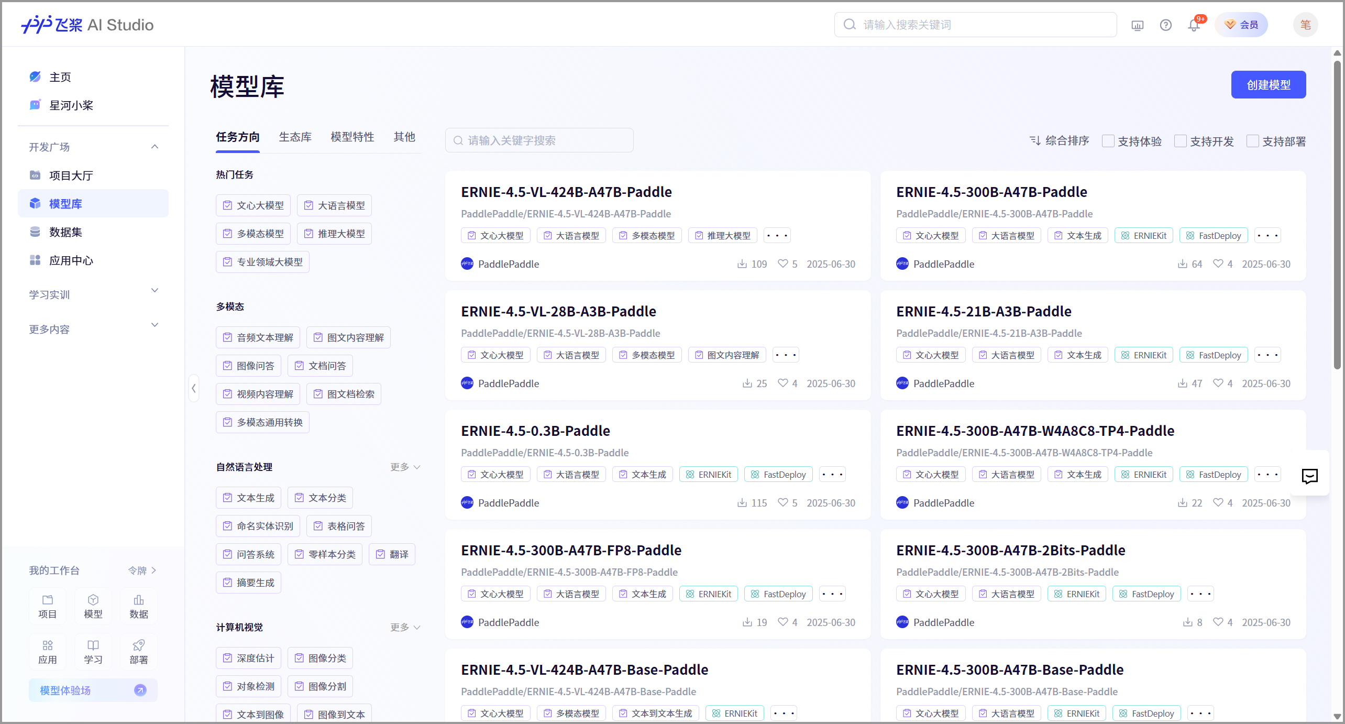The width and height of the screenshot is (1345, 724).
Task: Toggle the 对象检测 filter tag
Action: pyautogui.click(x=248, y=686)
